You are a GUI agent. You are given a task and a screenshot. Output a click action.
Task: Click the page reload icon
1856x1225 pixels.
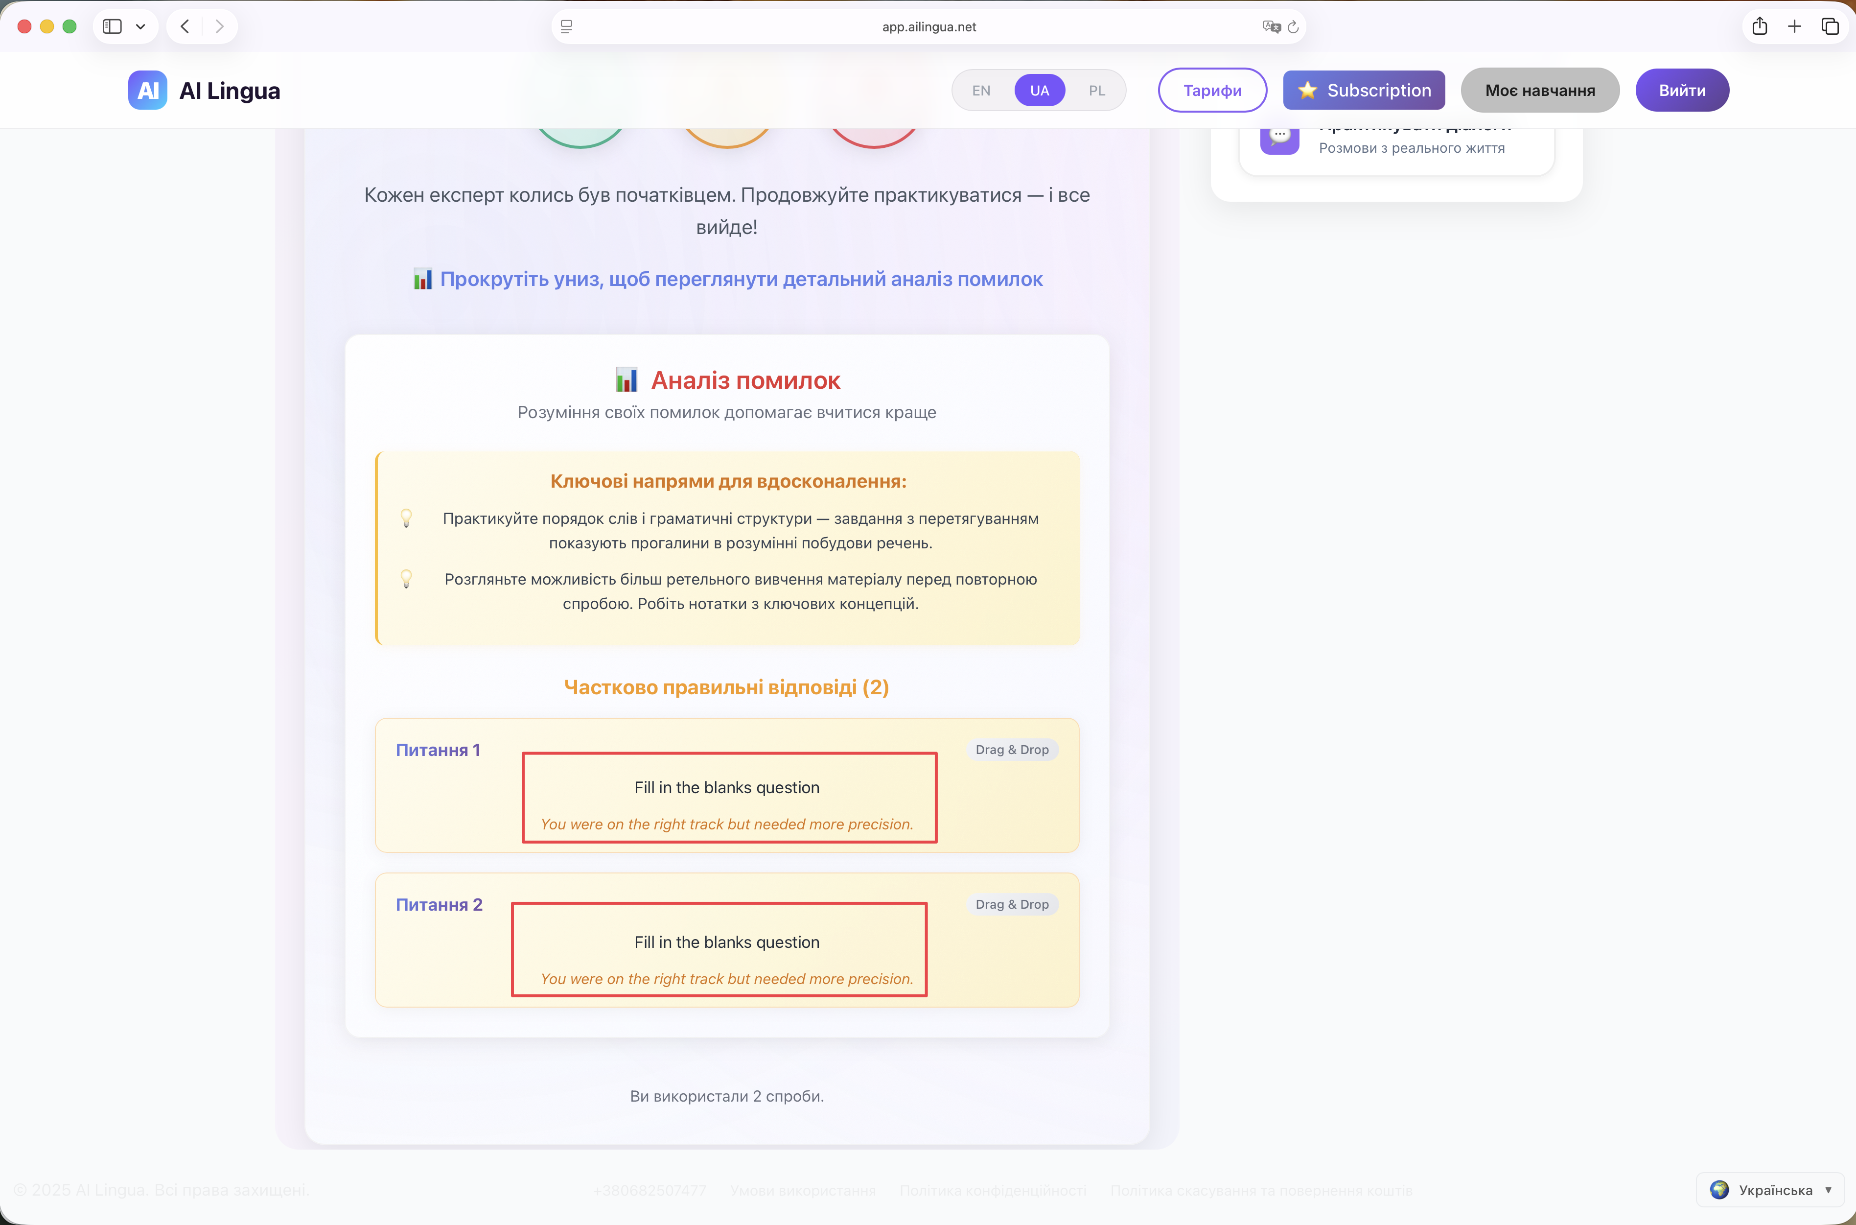[x=1293, y=27]
